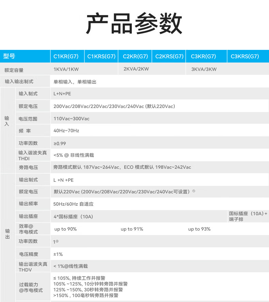Select the C3KRS(G7) model column header
Image resolution: width=269 pixels, height=302 pixels.
(245, 57)
